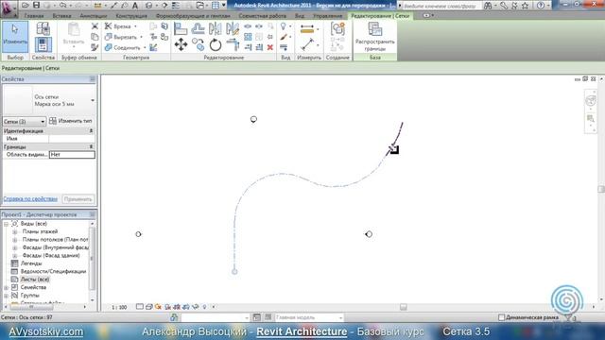Open the Сетки (3) filter dropdown
Viewport: 605px width, 340px height.
point(25,122)
